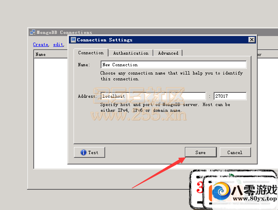Click the port field showing 27017
The height and width of the screenshot is (210, 278).
pos(230,96)
